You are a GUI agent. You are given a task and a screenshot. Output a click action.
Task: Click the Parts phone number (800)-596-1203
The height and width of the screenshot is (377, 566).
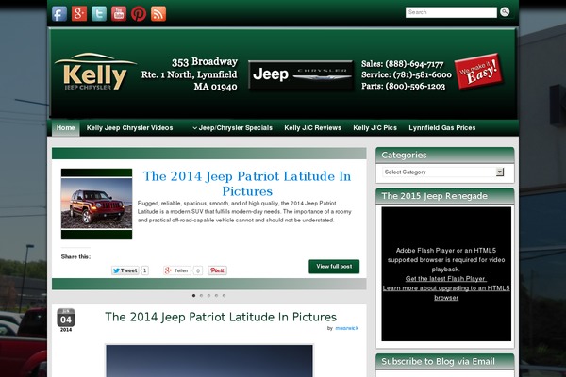point(415,86)
